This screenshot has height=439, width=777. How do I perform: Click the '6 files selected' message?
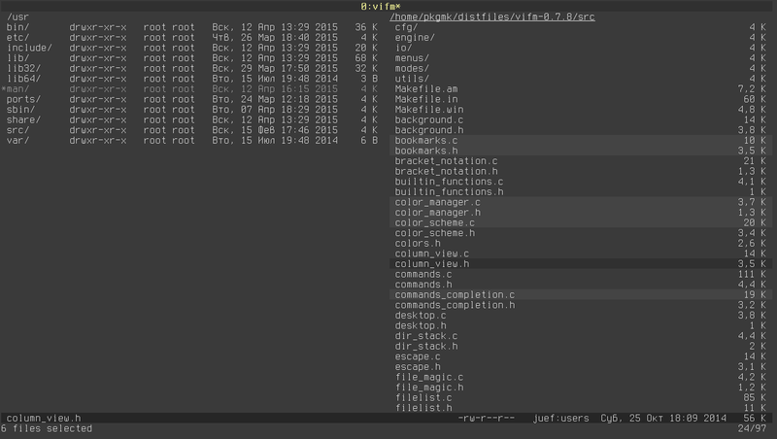click(x=47, y=428)
